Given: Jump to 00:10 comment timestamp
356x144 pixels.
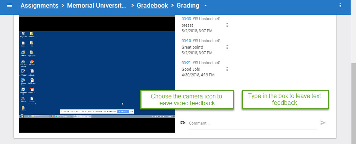Looking at the screenshot, I should (x=186, y=41).
